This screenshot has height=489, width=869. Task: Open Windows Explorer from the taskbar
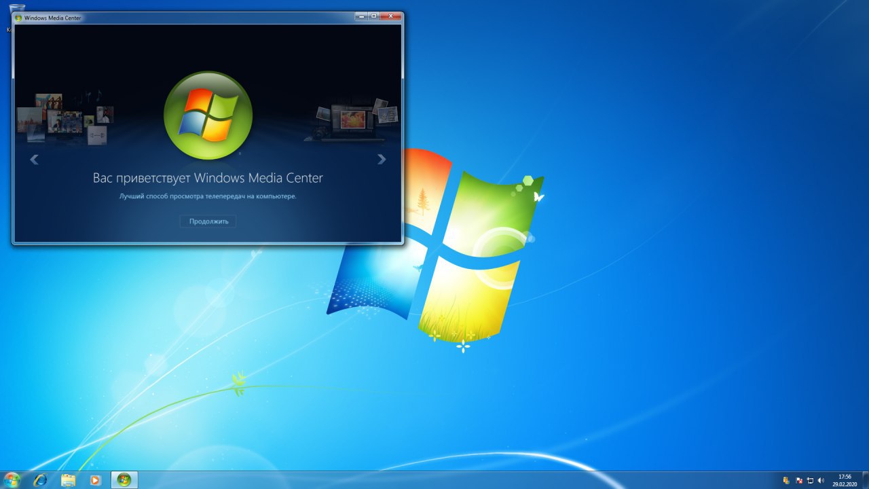click(x=68, y=480)
